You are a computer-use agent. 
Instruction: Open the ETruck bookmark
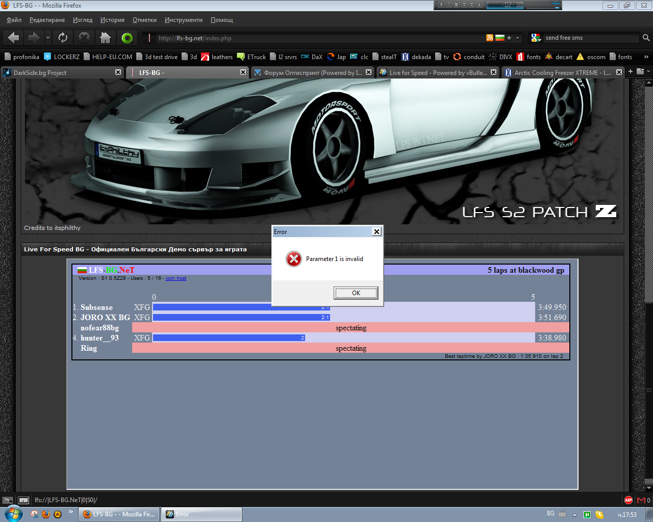click(x=252, y=57)
